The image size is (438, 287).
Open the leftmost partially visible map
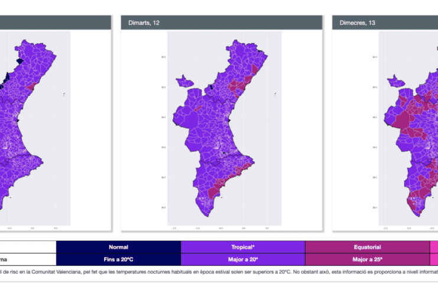coord(35,129)
